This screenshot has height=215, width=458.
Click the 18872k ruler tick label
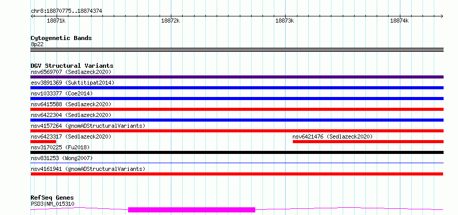pos(170,21)
